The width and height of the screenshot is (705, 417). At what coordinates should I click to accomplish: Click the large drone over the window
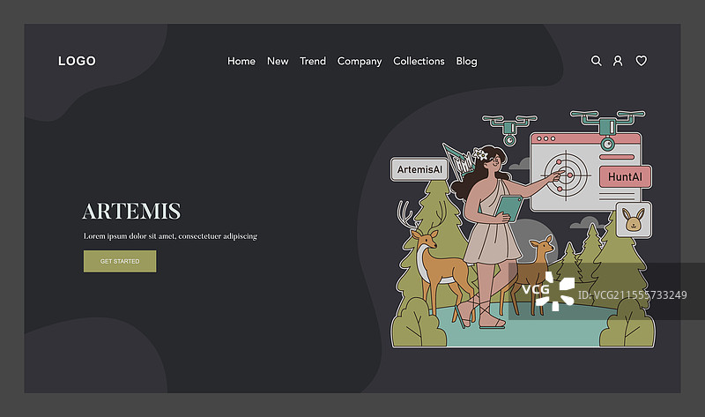[607, 129]
